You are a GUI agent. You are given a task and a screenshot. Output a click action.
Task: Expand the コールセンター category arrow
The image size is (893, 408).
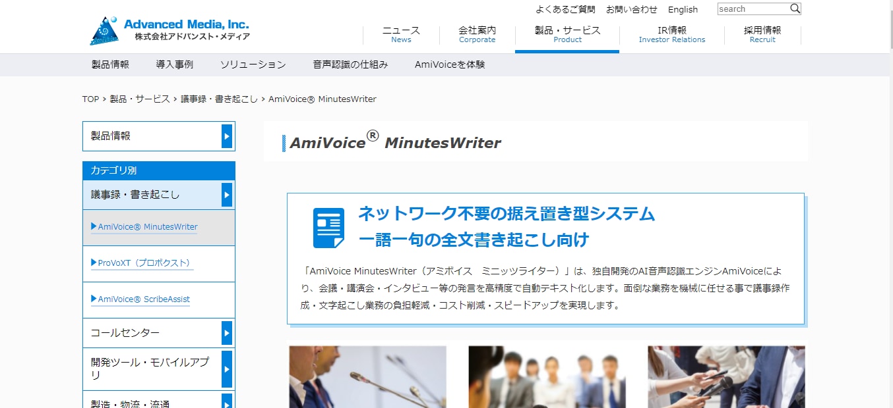point(227,333)
